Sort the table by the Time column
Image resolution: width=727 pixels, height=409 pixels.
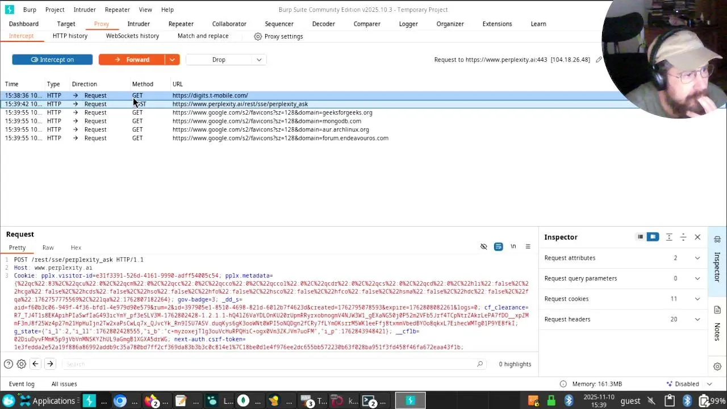[11, 84]
